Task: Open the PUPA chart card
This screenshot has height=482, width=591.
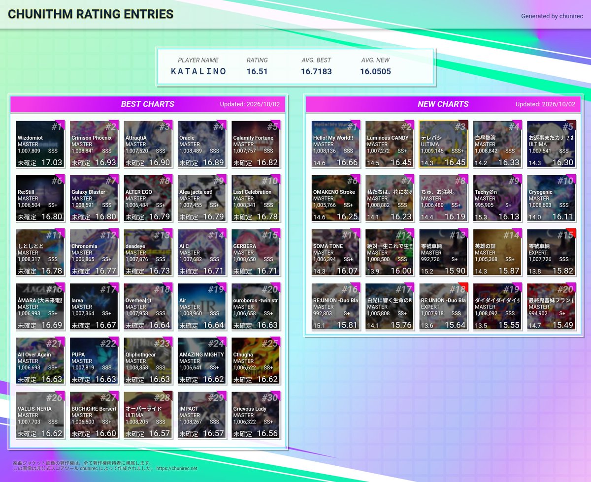Action: point(94,361)
